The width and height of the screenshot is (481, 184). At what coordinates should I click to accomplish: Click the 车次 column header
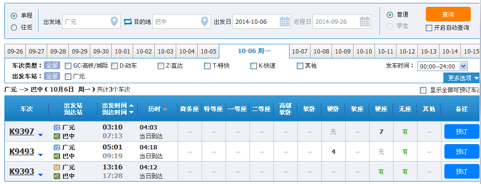26,109
